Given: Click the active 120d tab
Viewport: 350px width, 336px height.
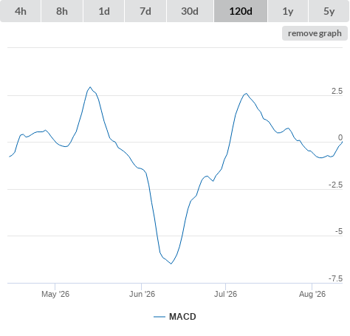Looking at the screenshot, I should tap(241, 11).
